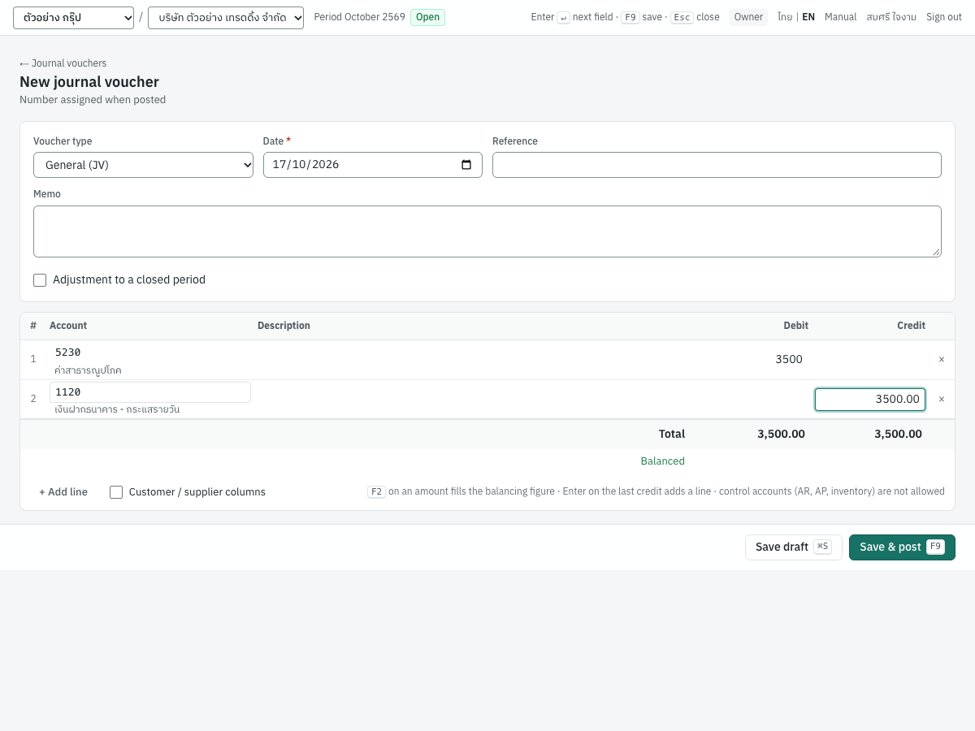Image resolution: width=975 pixels, height=731 pixels.
Task: Click Save draft button
Action: pyautogui.click(x=794, y=547)
